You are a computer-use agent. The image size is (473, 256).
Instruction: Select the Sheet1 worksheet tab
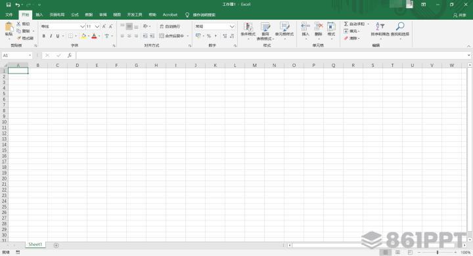35,245
